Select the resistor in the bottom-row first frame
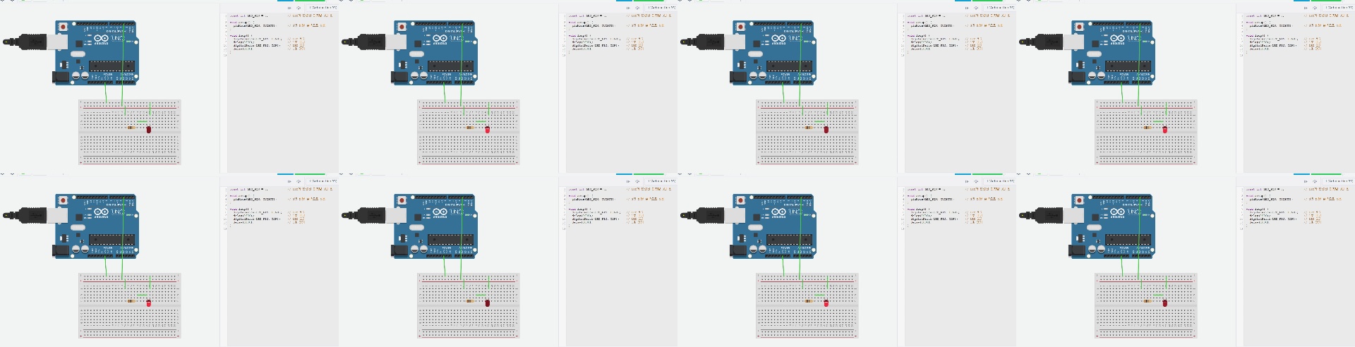The width and height of the screenshot is (1355, 347). point(132,301)
